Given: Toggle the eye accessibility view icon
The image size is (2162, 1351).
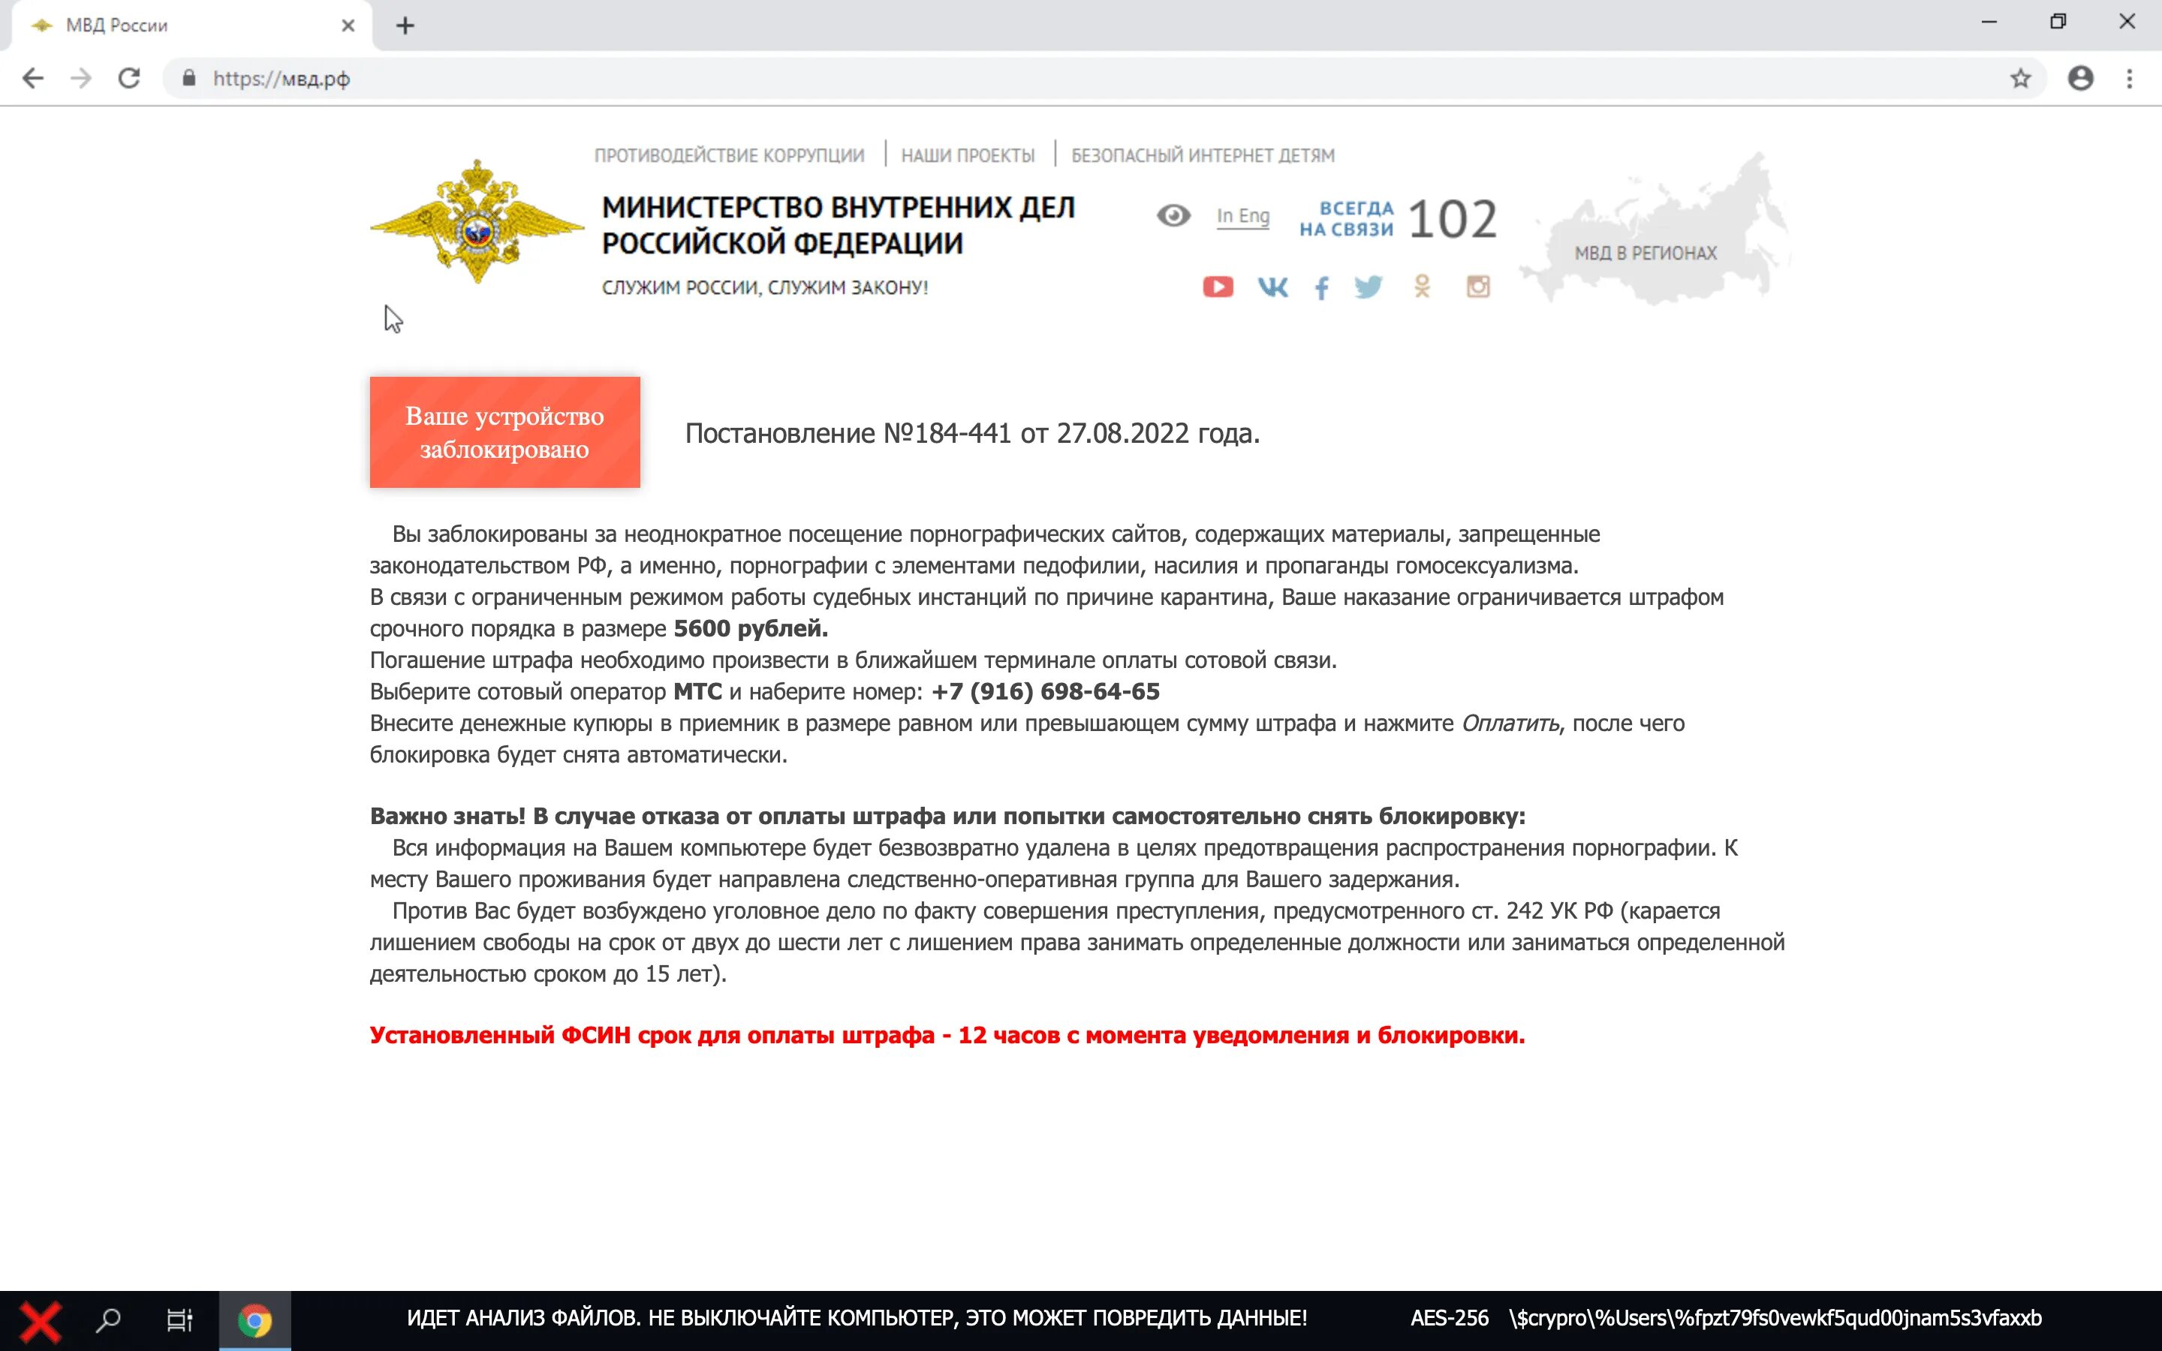Looking at the screenshot, I should point(1173,215).
